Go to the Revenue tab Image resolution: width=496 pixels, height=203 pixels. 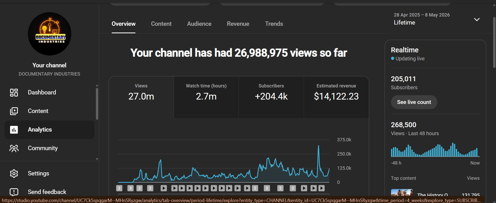[x=238, y=24]
